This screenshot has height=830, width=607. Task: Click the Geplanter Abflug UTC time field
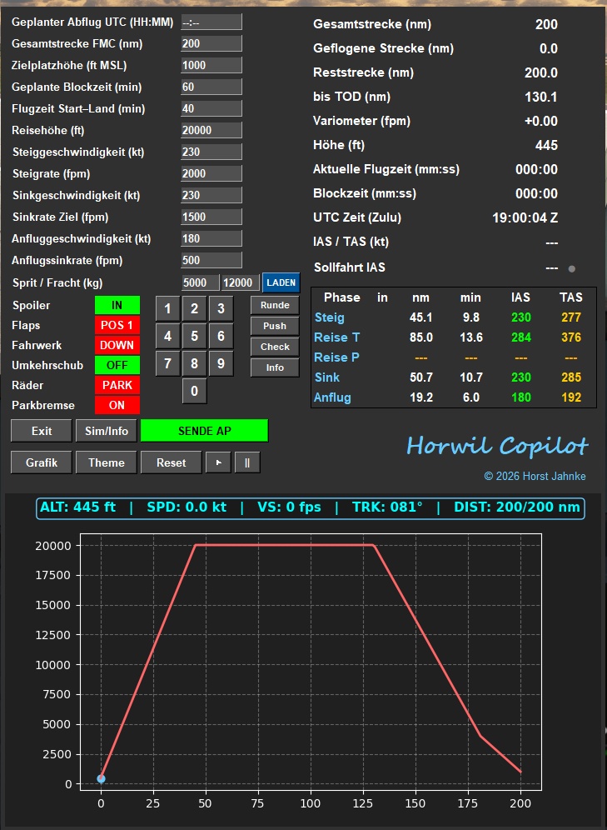coord(211,22)
